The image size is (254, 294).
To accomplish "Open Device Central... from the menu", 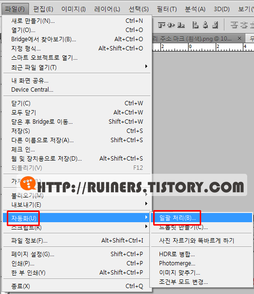I will coord(77,90).
